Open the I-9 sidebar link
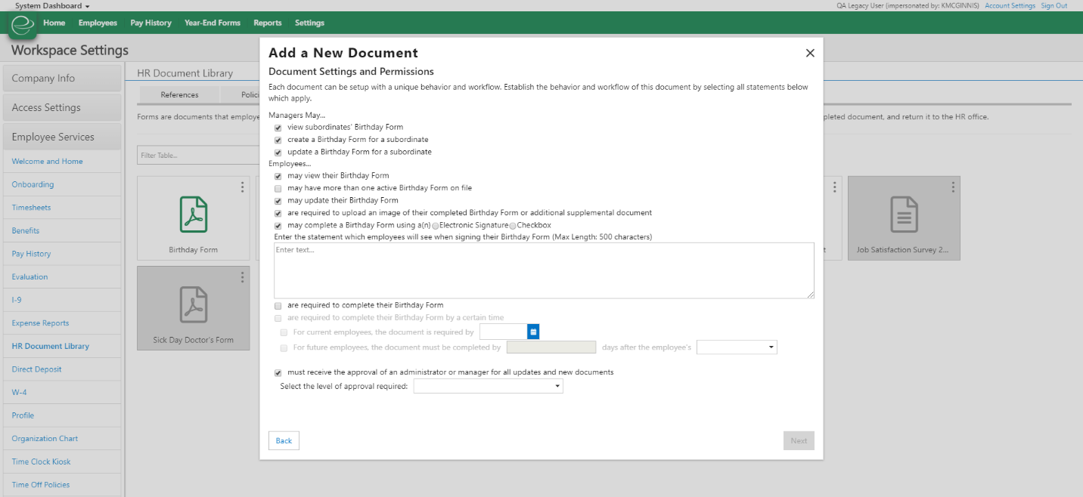This screenshot has height=497, width=1083. pos(17,300)
